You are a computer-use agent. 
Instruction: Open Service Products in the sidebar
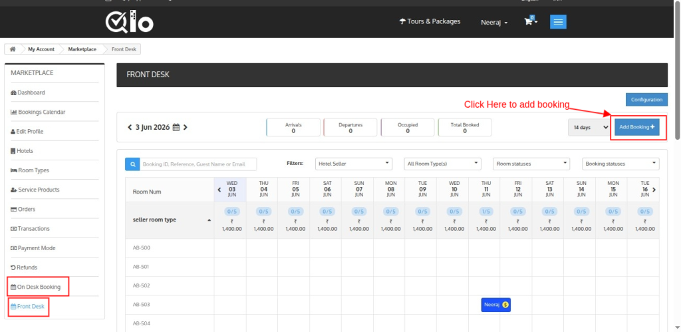tap(35, 190)
